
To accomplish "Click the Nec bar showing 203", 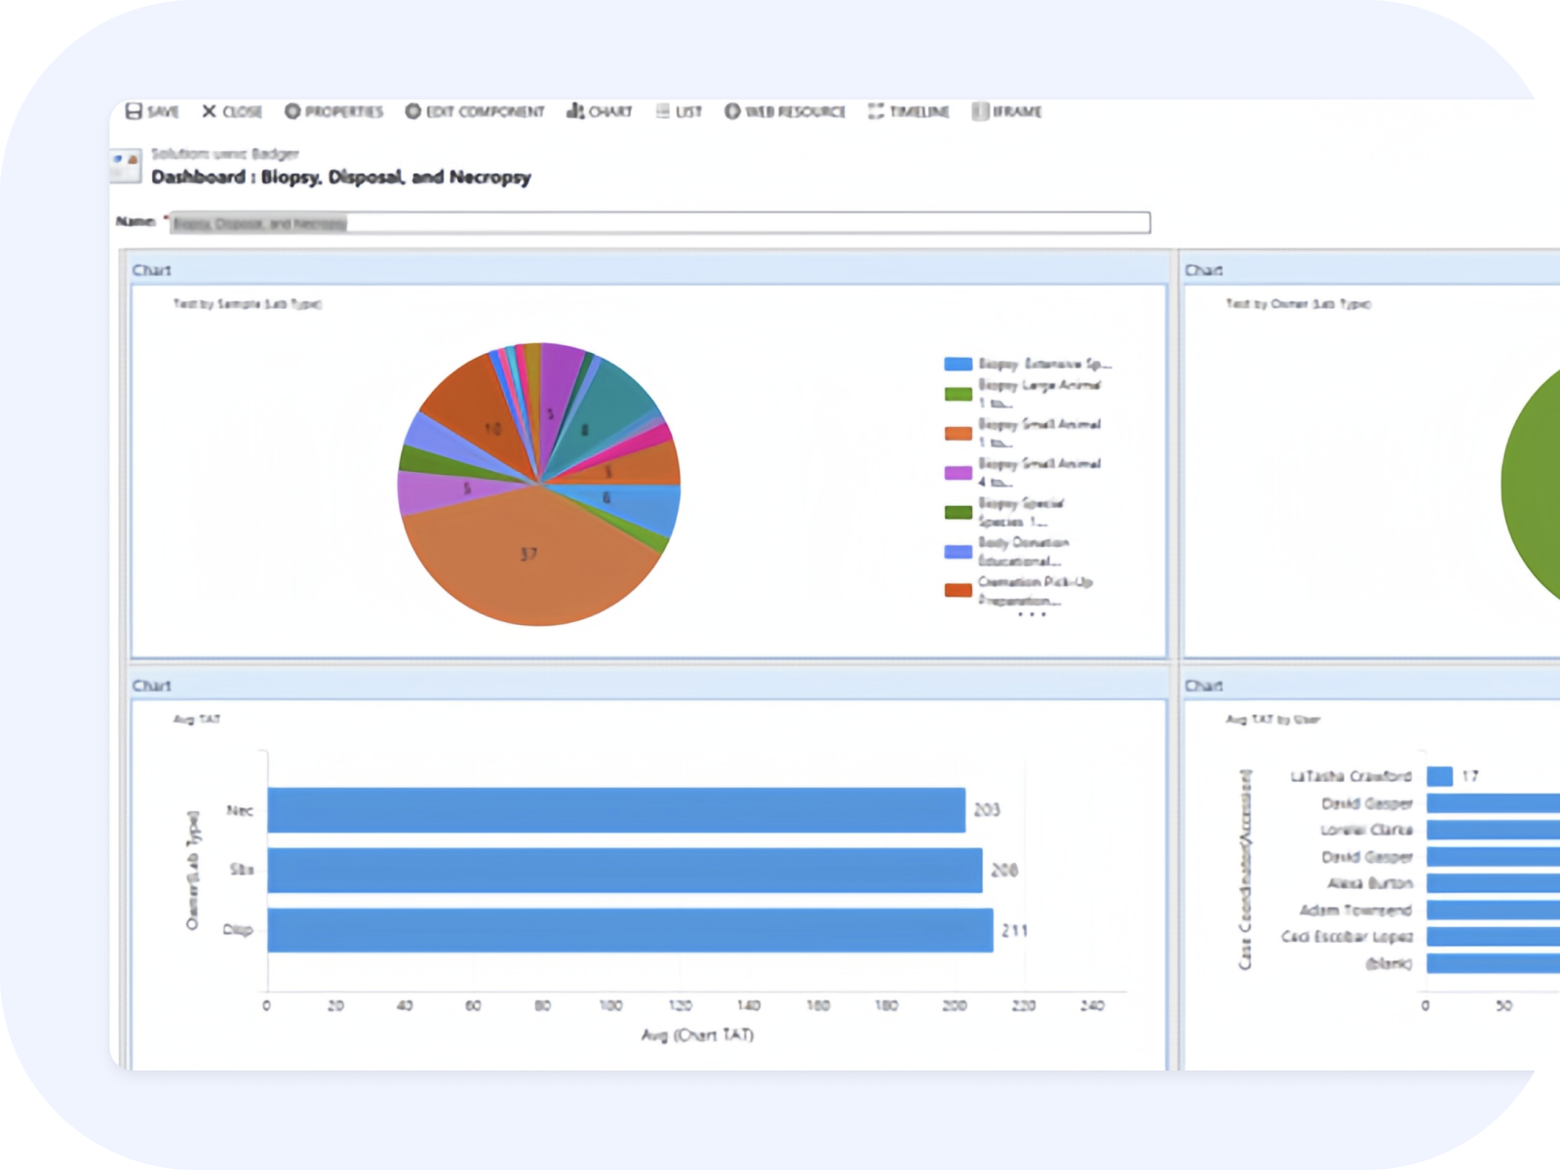I will point(616,810).
